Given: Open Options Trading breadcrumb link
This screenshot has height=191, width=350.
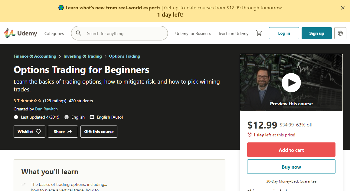Looking at the screenshot, I should [x=124, y=56].
